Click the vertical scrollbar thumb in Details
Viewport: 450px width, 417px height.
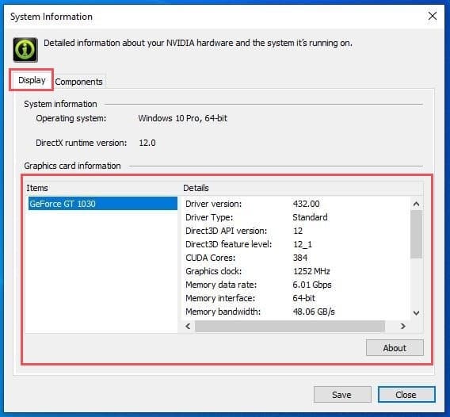416,235
